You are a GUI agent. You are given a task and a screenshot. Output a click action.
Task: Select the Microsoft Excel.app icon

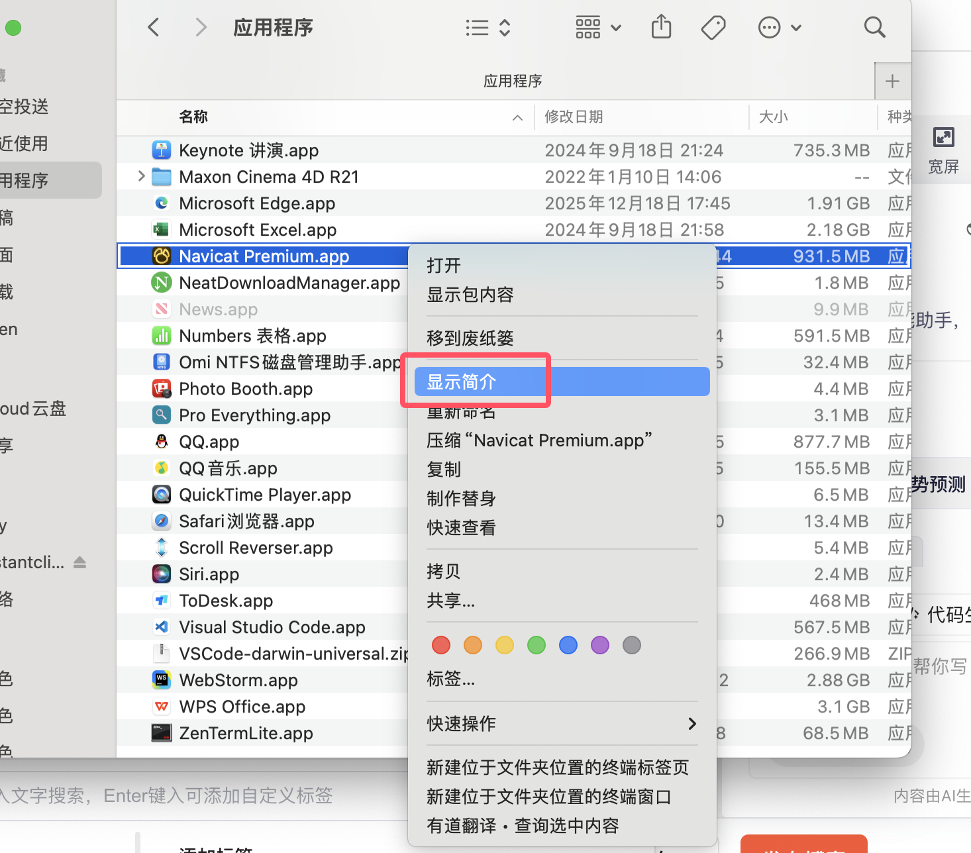click(162, 230)
